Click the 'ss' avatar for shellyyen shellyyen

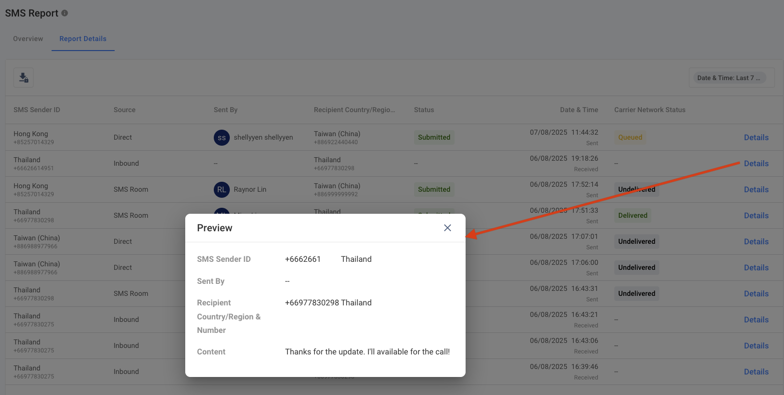point(222,137)
